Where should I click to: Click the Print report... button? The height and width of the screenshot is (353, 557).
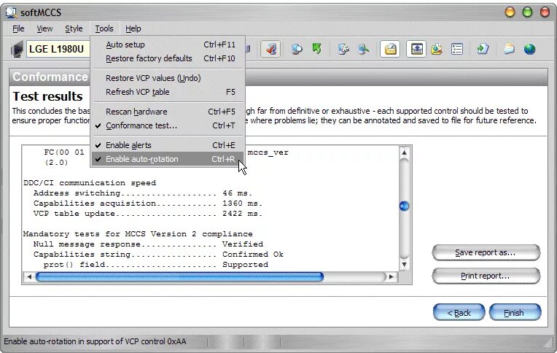click(x=486, y=276)
